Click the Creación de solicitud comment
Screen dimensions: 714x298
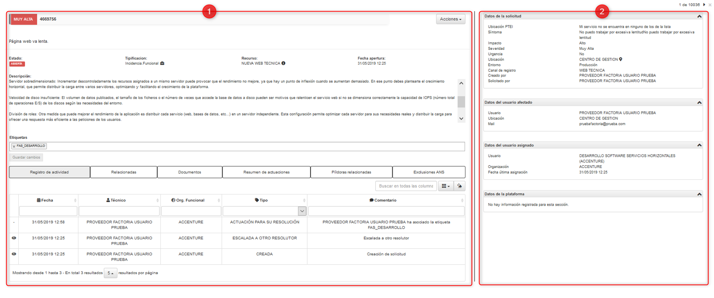click(386, 254)
